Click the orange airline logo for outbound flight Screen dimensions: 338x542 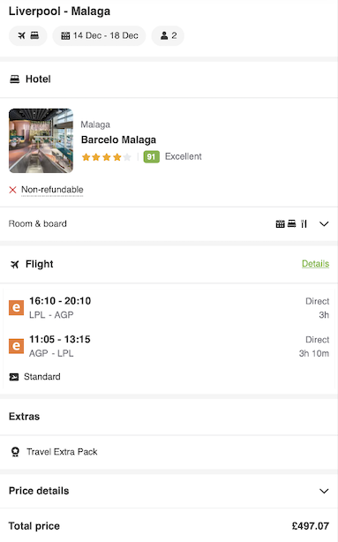coord(16,308)
